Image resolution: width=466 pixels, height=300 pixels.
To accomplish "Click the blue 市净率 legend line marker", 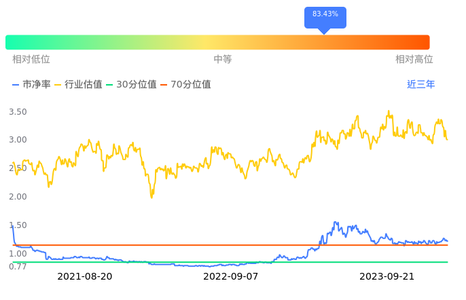I will coord(16,85).
